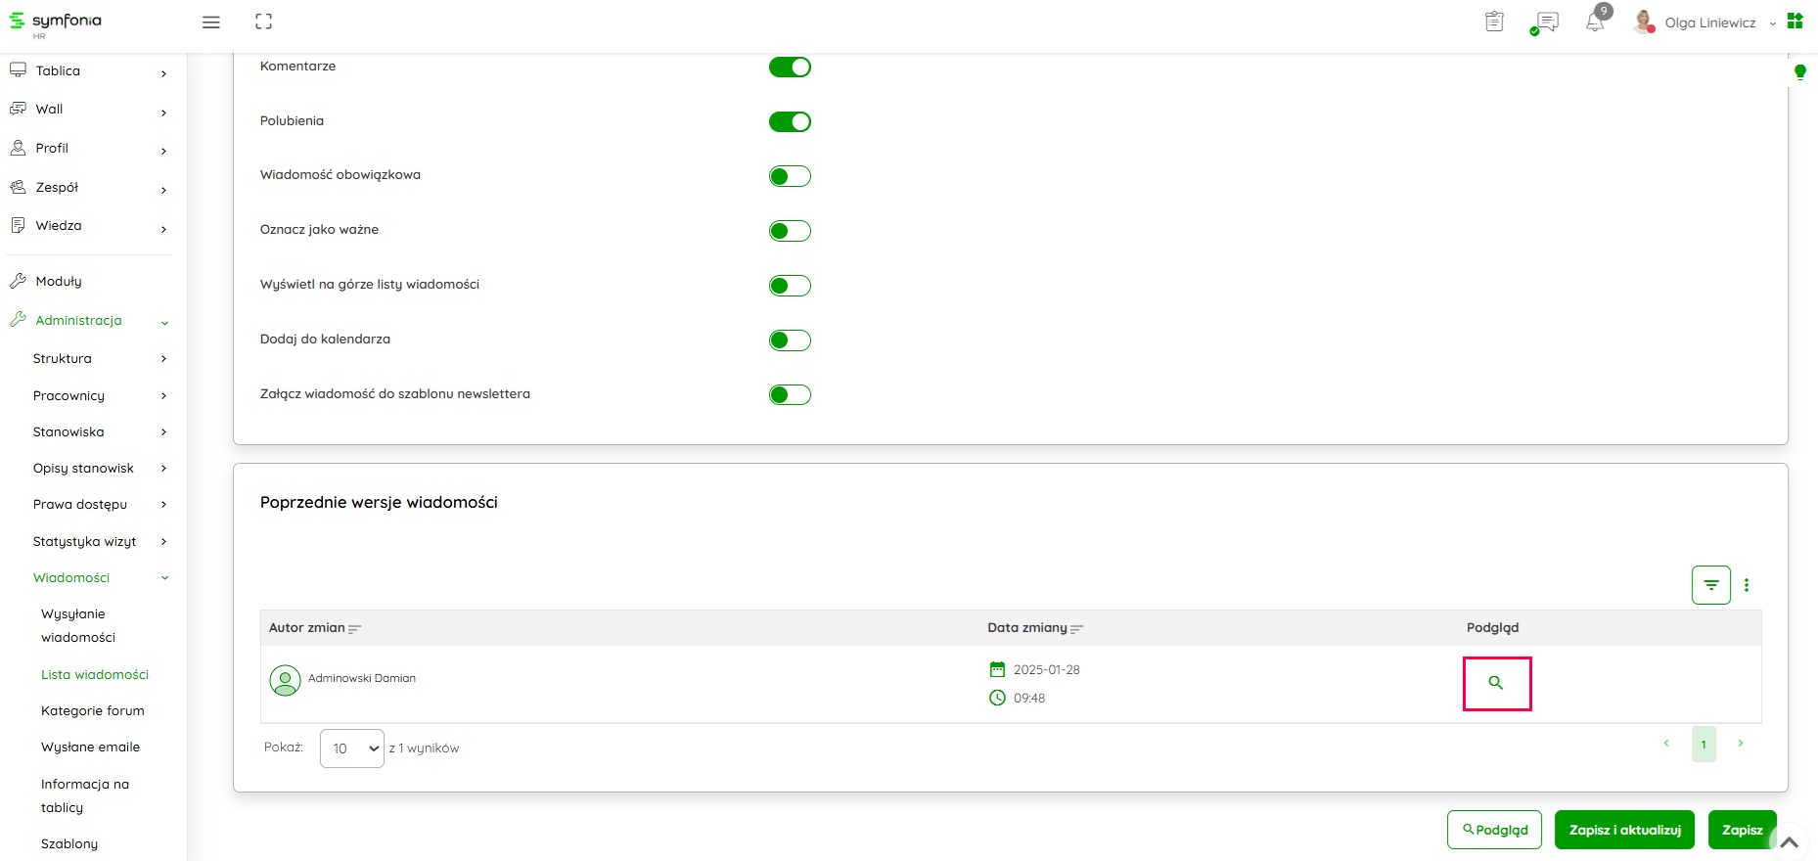Open the Pokaż results-per-page dropdown
The height and width of the screenshot is (861, 1818).
(x=351, y=748)
